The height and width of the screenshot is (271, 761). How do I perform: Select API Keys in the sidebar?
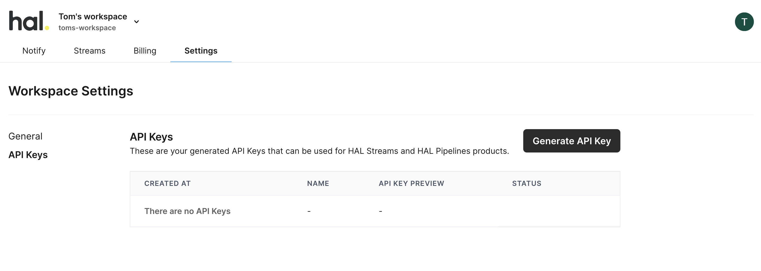click(x=28, y=155)
